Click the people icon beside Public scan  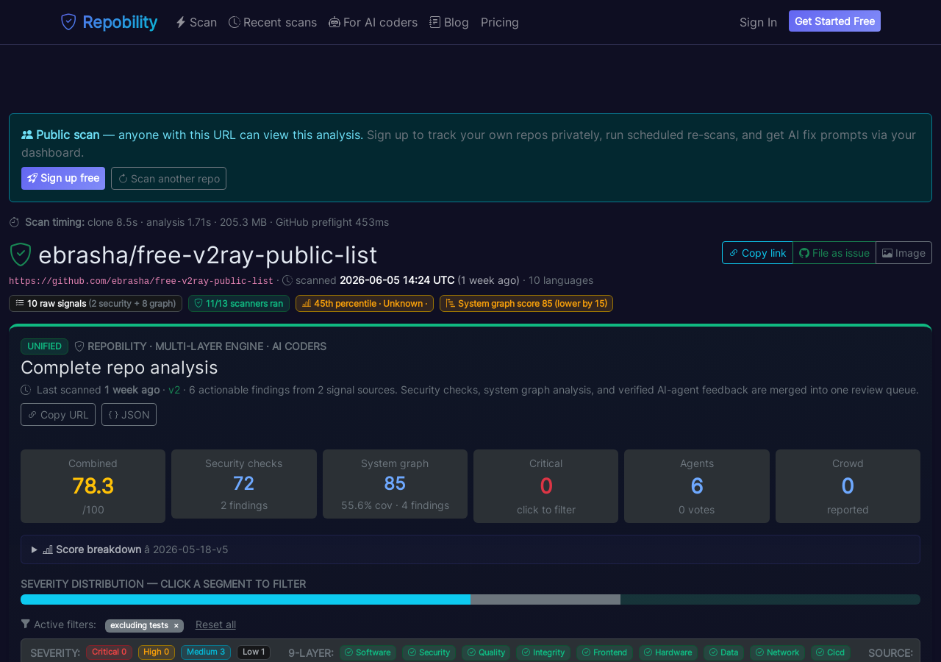pyautogui.click(x=27, y=135)
